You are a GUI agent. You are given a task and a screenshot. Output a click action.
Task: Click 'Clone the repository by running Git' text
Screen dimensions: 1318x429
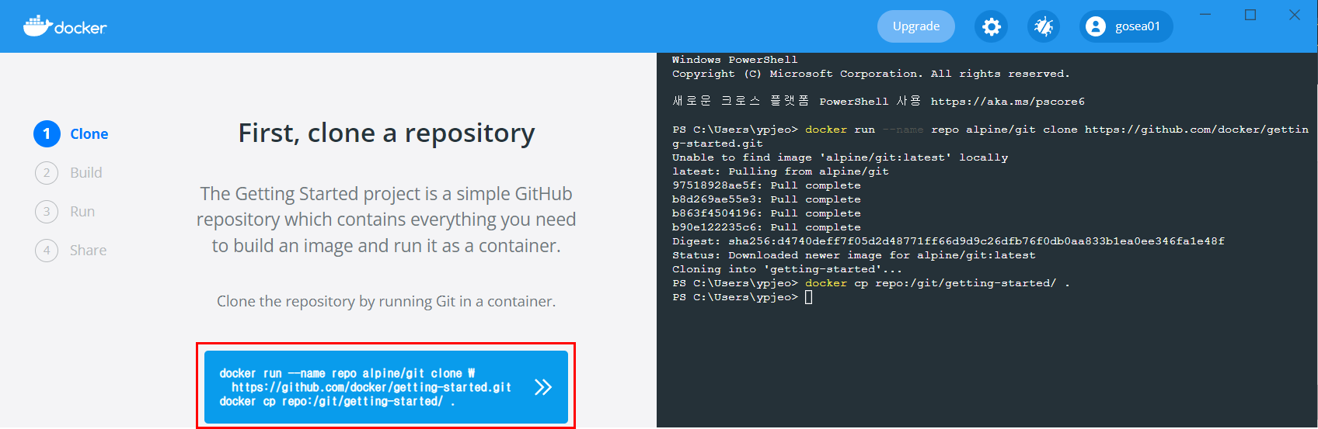click(386, 301)
